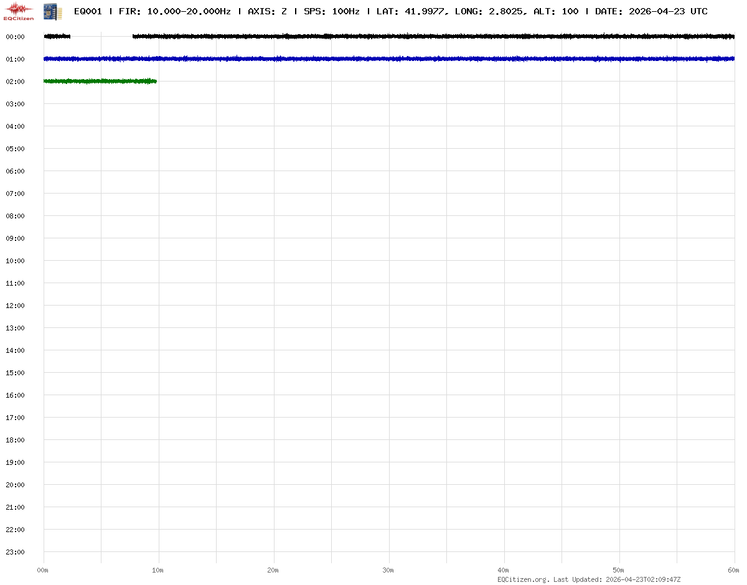This screenshot has width=747, height=585.
Task: Click the EQ001 station name in header
Action: [88, 11]
